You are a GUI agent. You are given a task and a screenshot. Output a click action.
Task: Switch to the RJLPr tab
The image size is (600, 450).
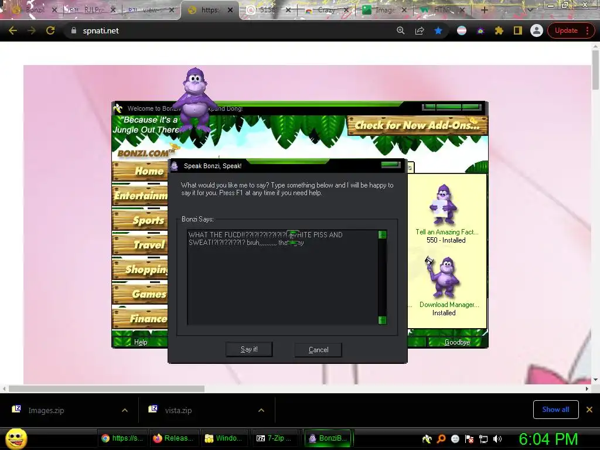[94, 10]
